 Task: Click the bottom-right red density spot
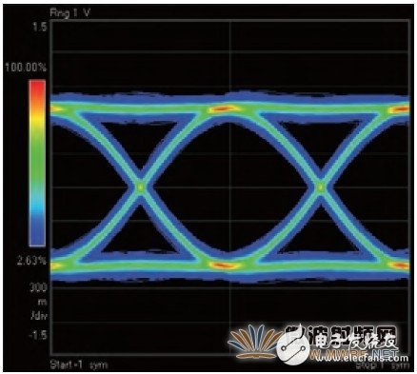click(401, 266)
